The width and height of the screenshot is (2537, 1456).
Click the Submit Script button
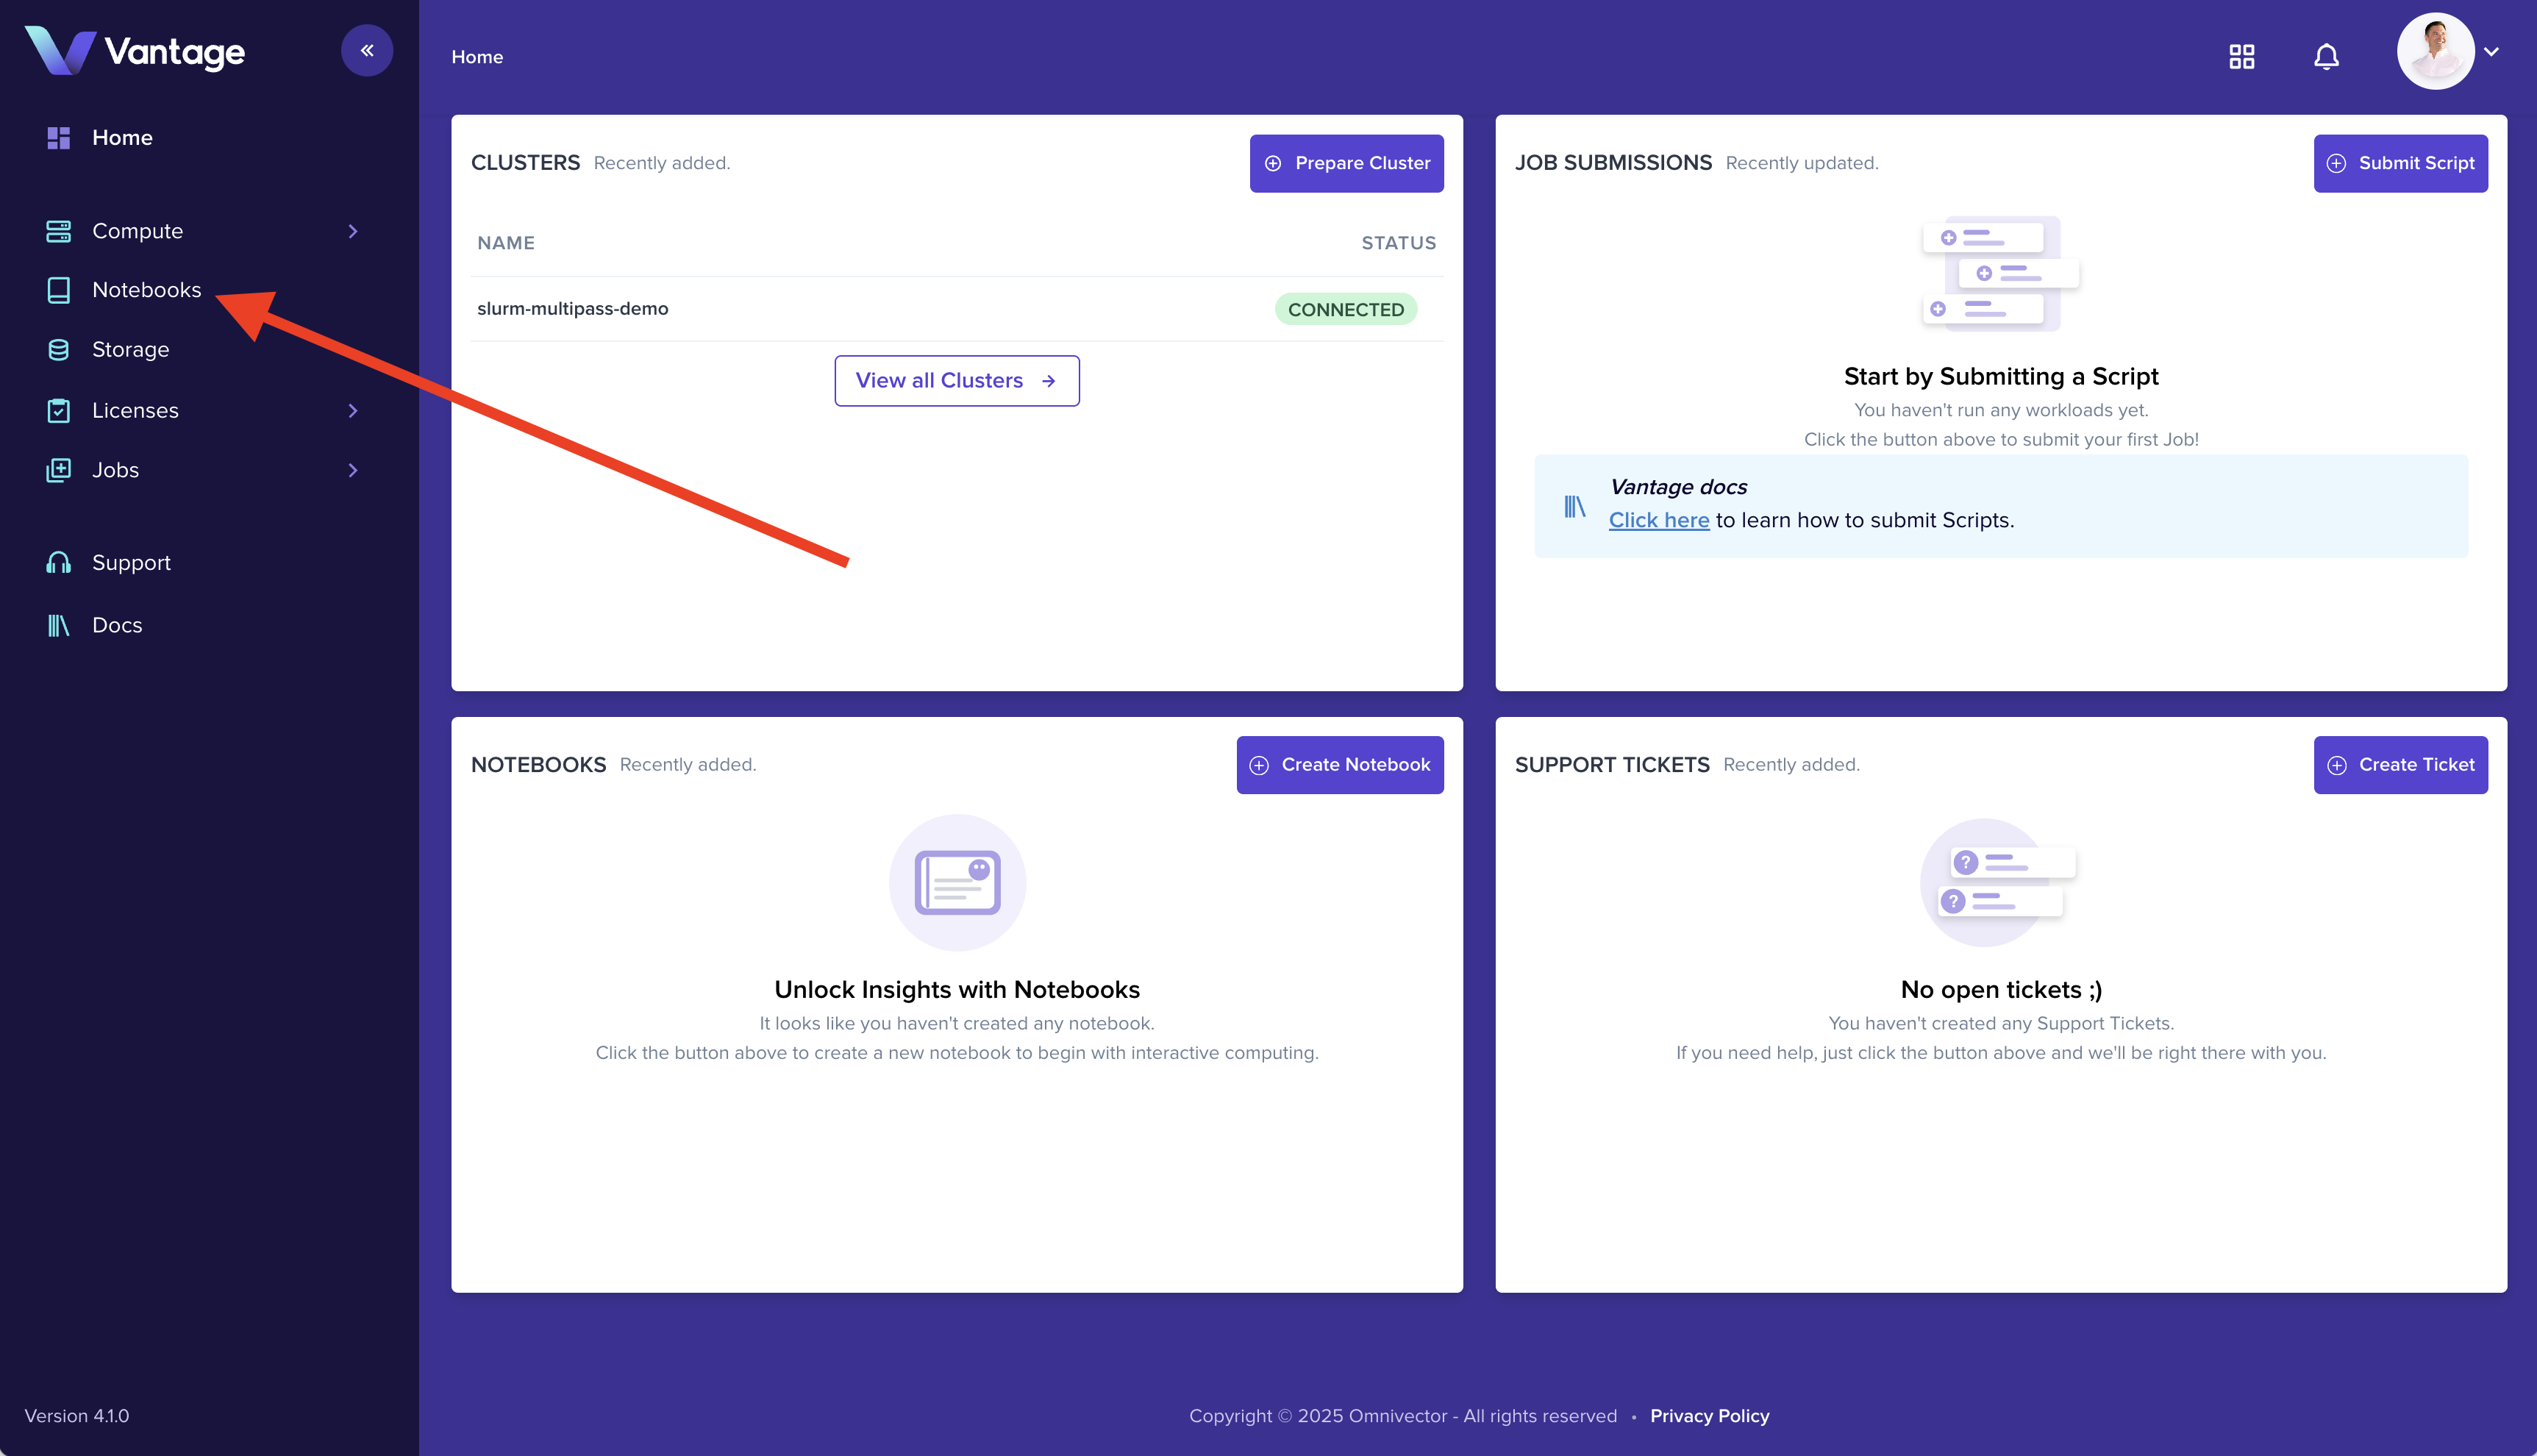(2399, 163)
